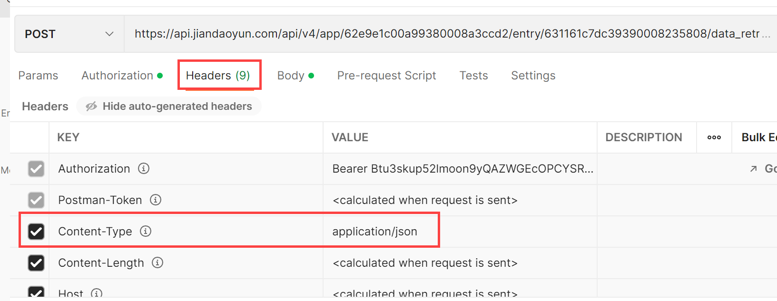
Task: Open the three-dots column options menu
Action: point(714,137)
